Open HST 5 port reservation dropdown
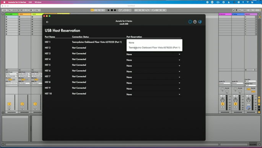This screenshot has height=148, width=262. coord(153,66)
